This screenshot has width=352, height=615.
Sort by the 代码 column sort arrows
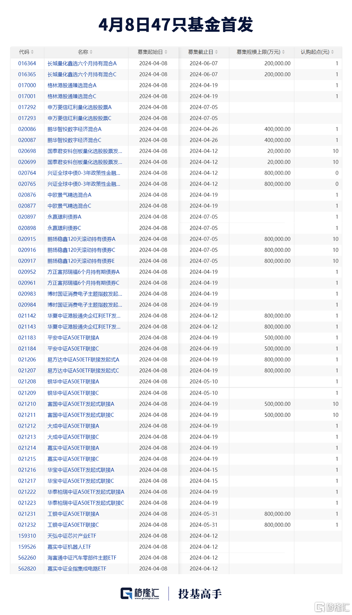click(x=32, y=52)
